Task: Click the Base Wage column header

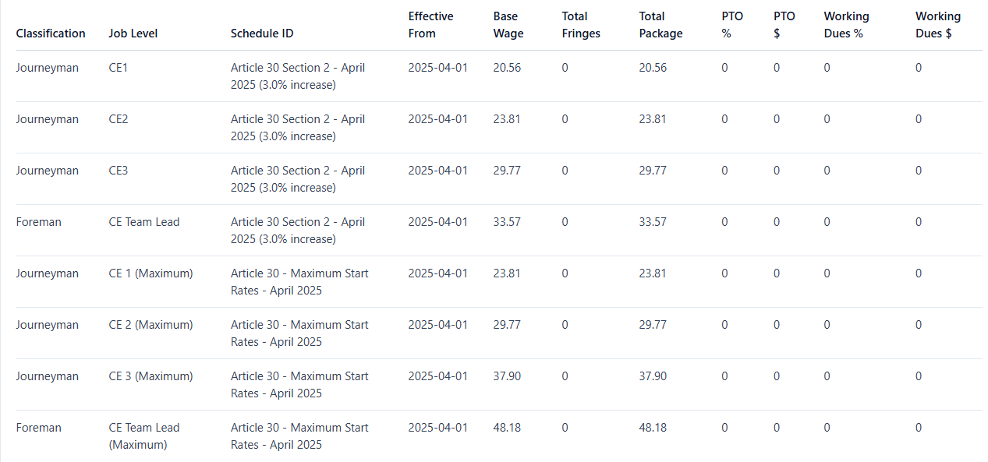Action: pos(508,25)
